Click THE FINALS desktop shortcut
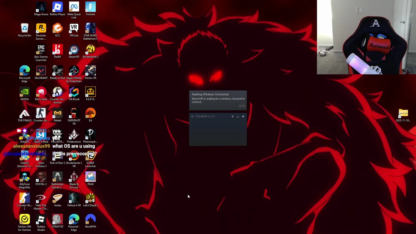416x234 pixels. coord(24,115)
